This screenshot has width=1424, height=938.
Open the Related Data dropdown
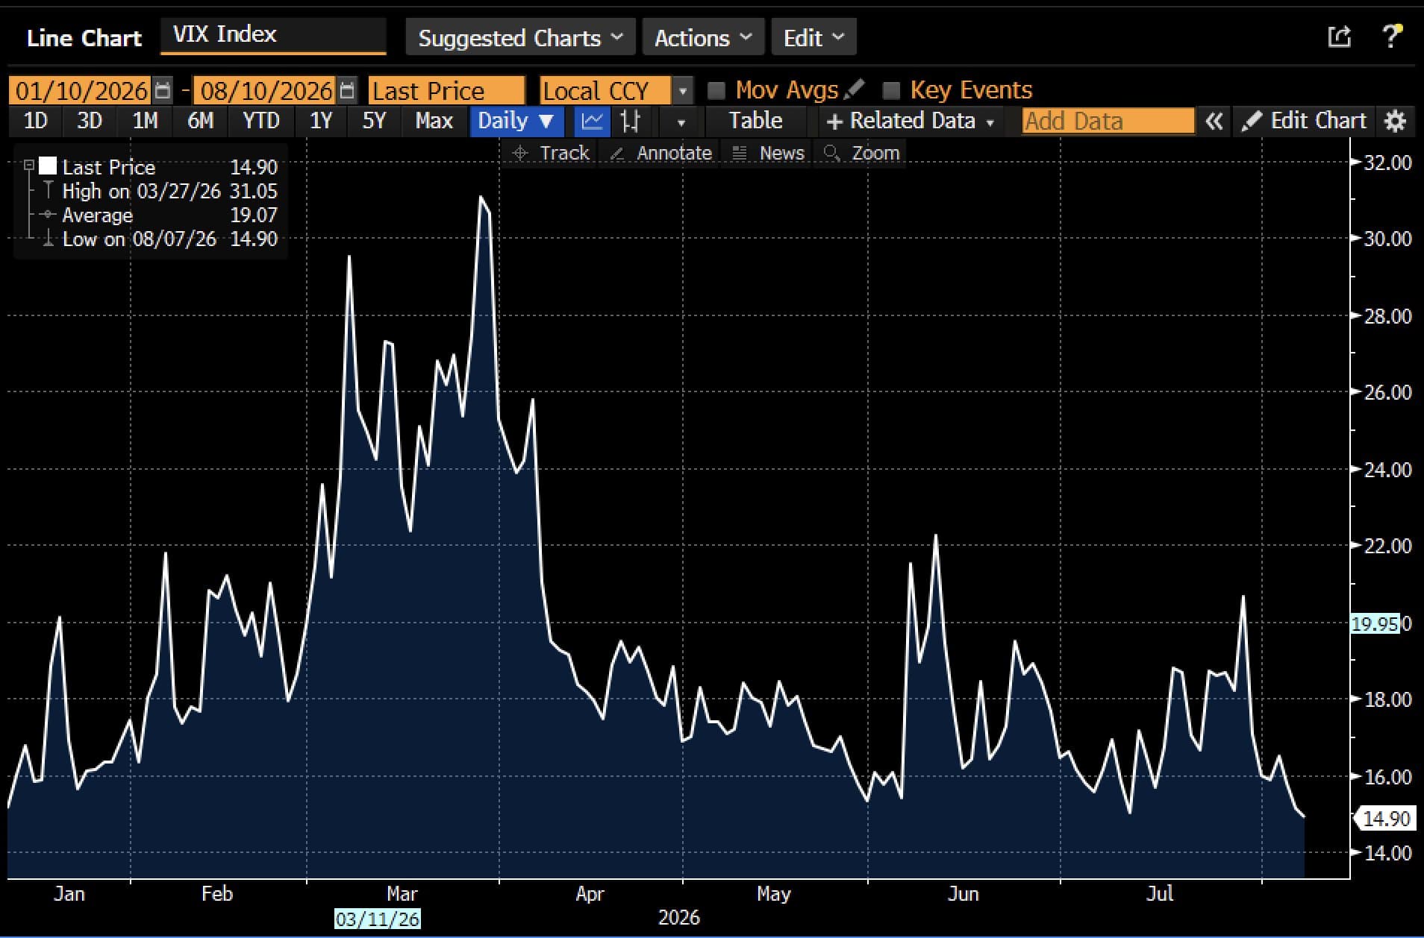pos(911,121)
